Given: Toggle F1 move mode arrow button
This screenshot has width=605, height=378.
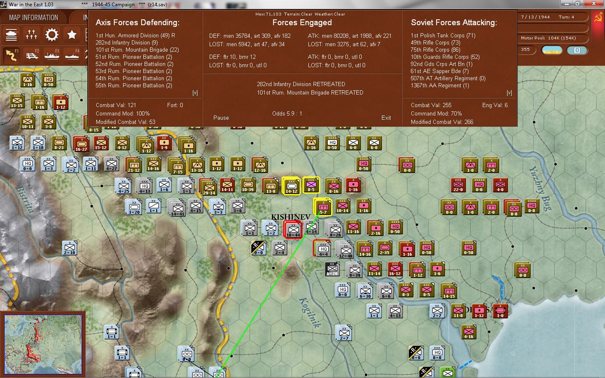Looking at the screenshot, I should (x=11, y=55).
